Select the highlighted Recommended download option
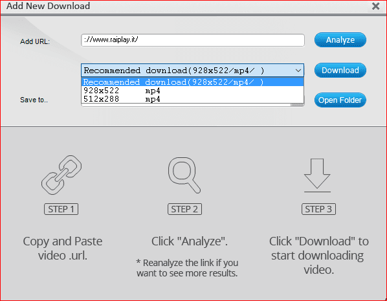Image resolution: width=387 pixels, height=301 pixels. click(x=192, y=82)
